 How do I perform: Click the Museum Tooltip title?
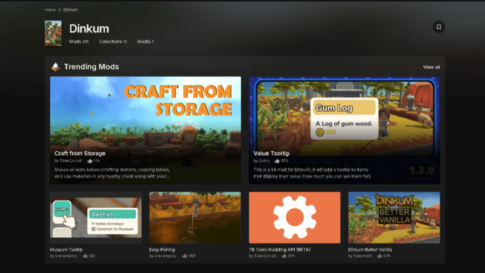tap(67, 249)
